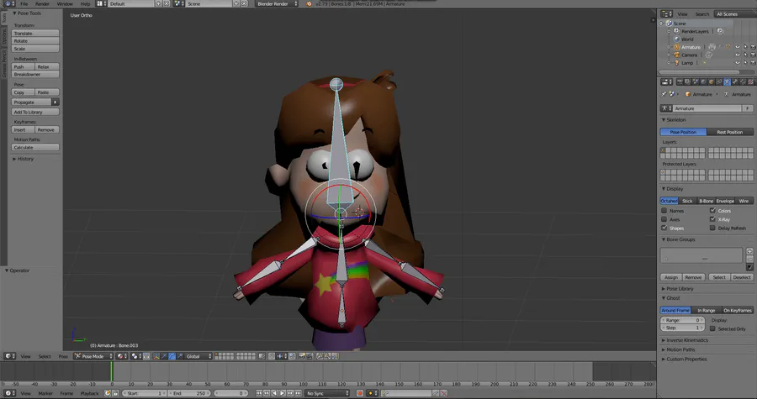
Task: Select the scale manipulator icon
Action: (180, 356)
